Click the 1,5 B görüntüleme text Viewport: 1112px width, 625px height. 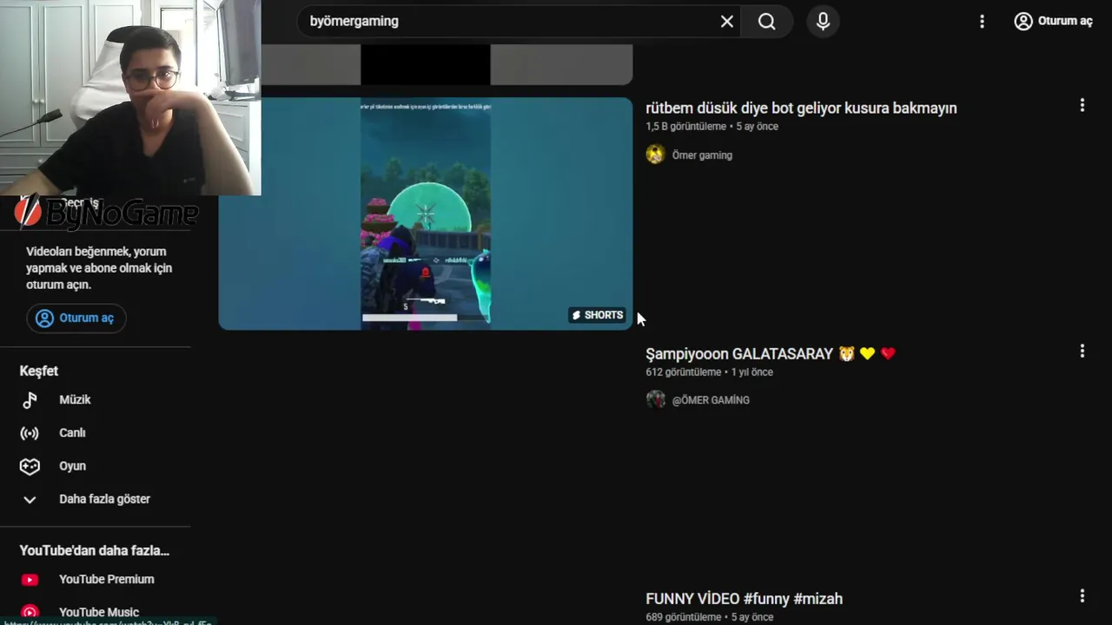coord(685,127)
